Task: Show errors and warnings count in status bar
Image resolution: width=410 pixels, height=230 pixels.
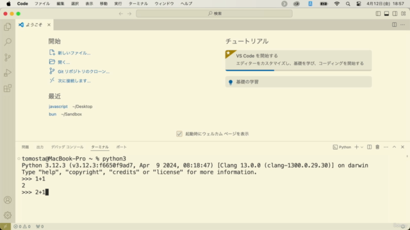Action: (22, 226)
